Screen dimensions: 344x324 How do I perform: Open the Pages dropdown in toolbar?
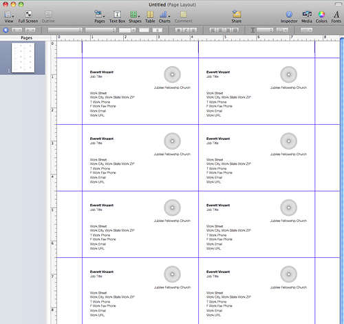[100, 17]
